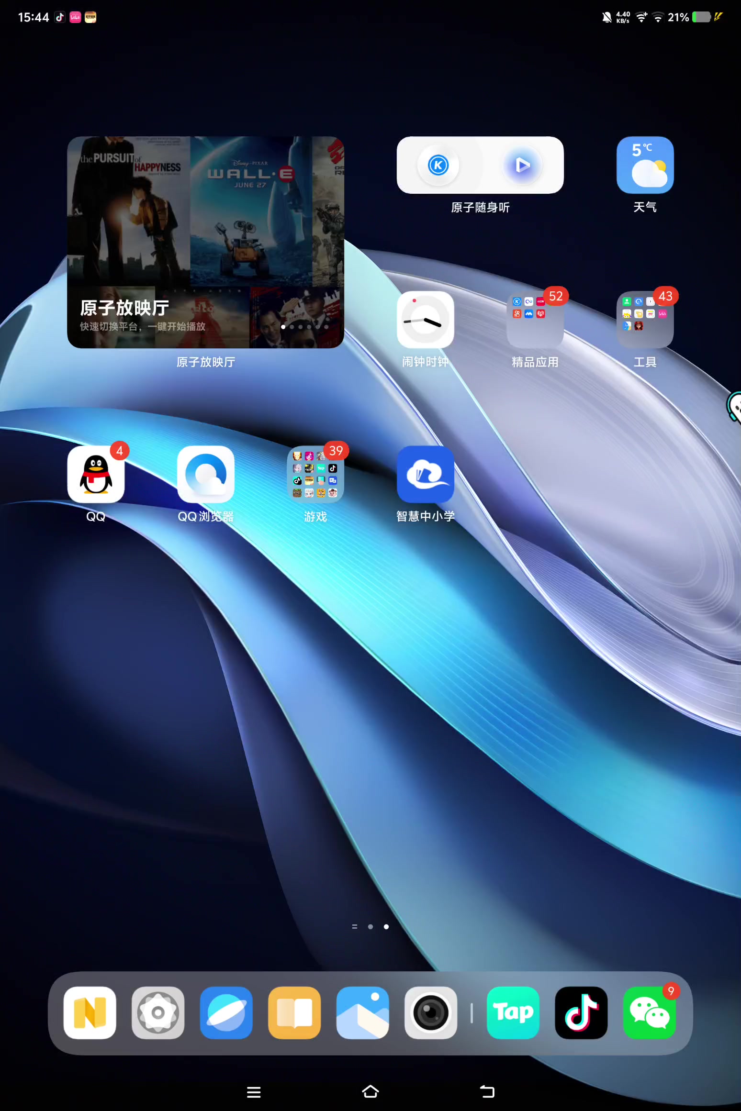Expand the 工具 tools folder

coord(645,320)
